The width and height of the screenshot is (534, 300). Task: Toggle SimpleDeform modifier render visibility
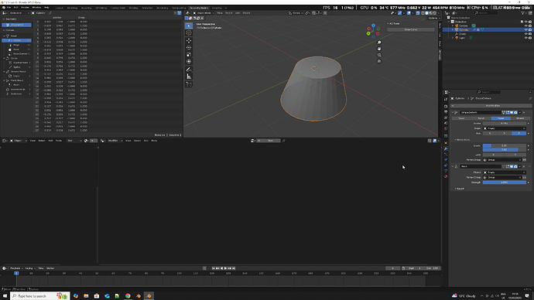[515, 113]
